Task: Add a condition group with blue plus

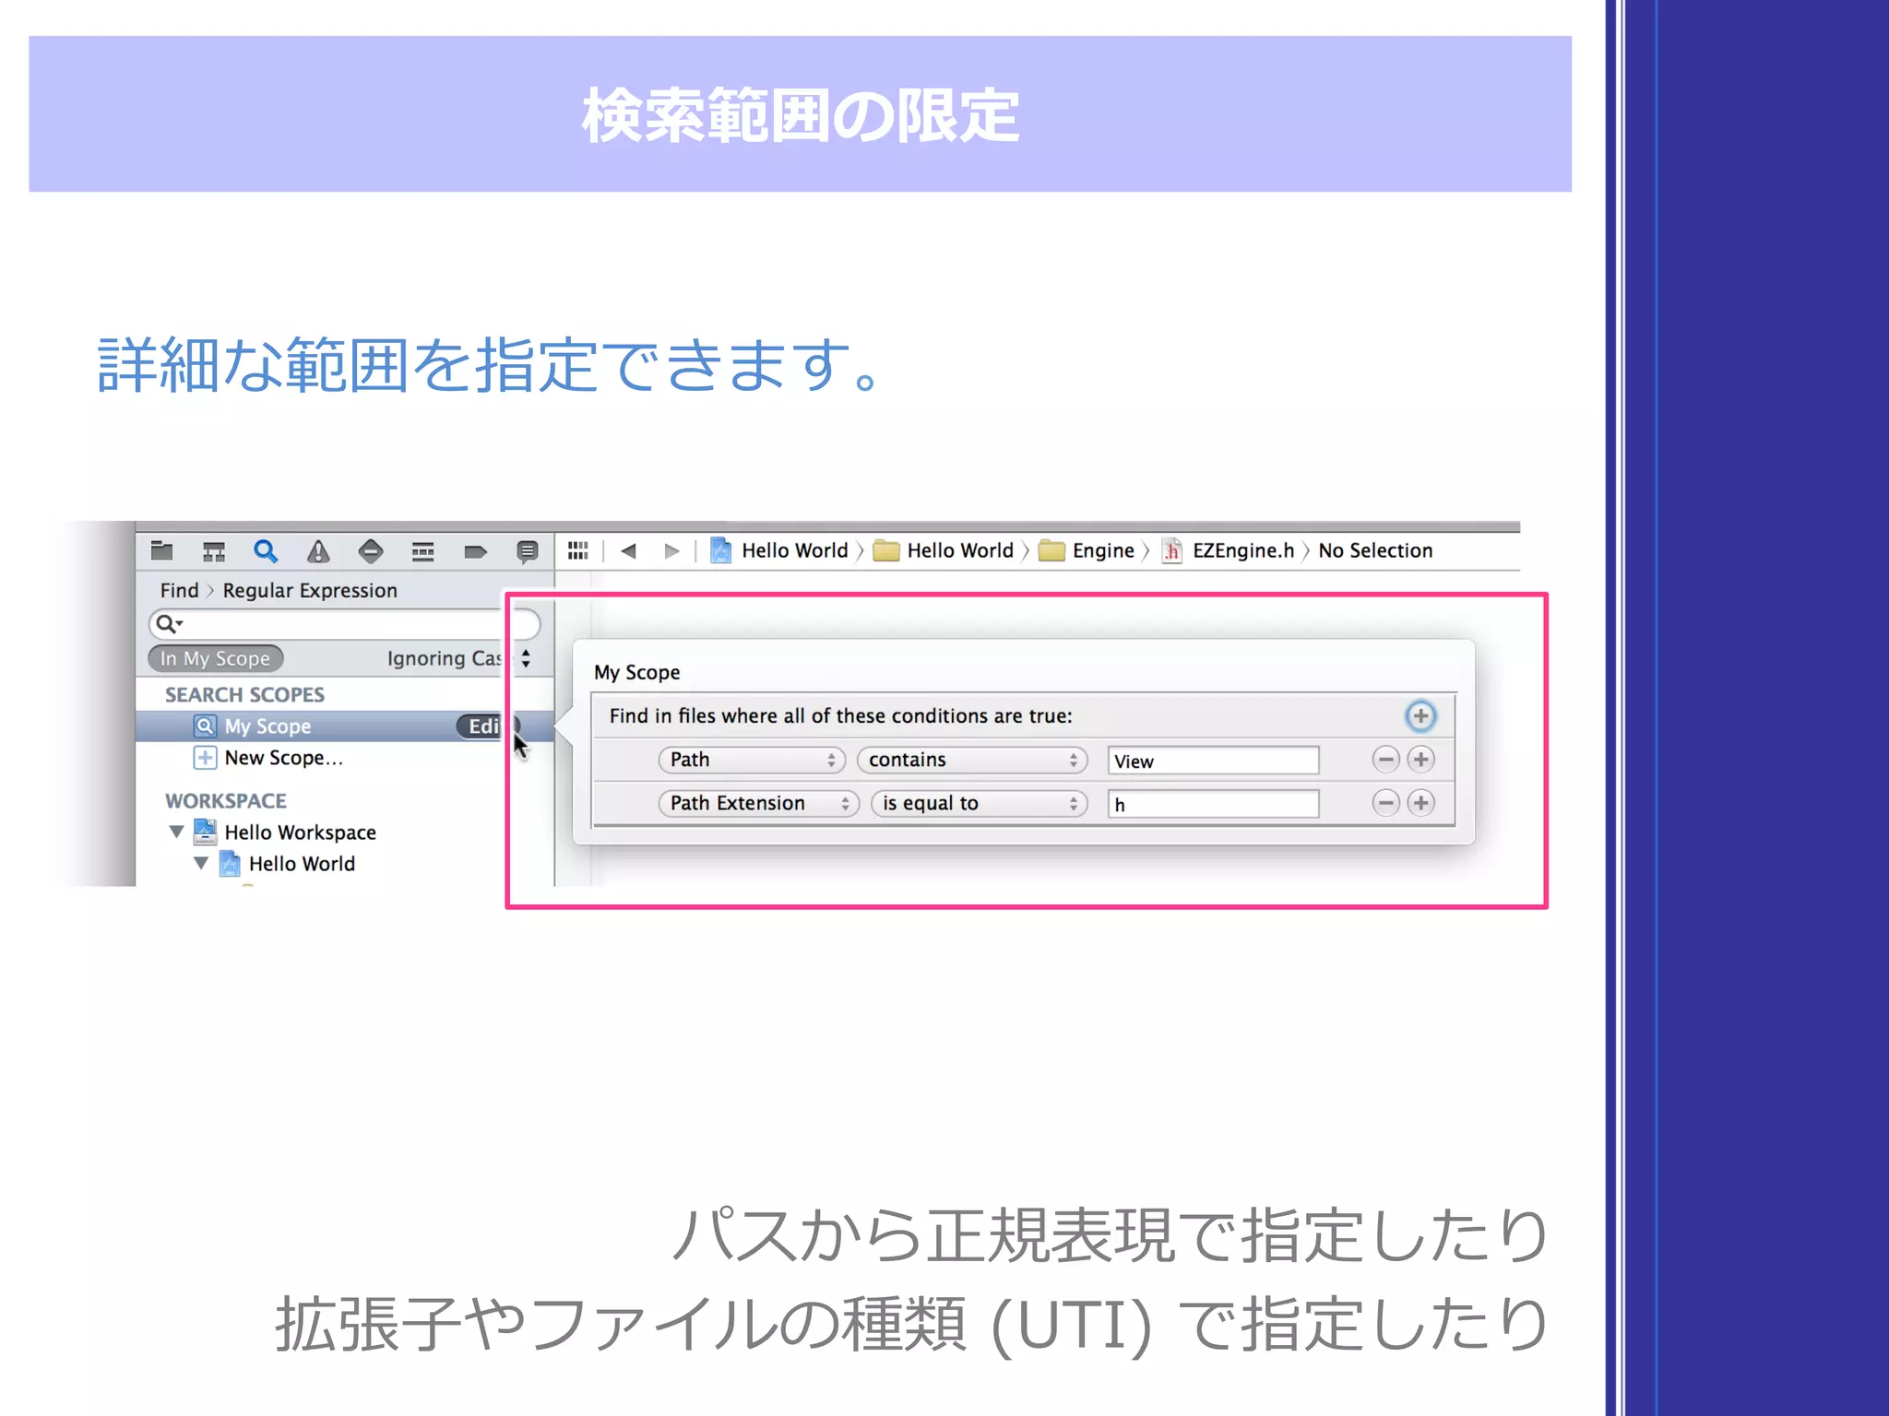Action: pyautogui.click(x=1420, y=716)
